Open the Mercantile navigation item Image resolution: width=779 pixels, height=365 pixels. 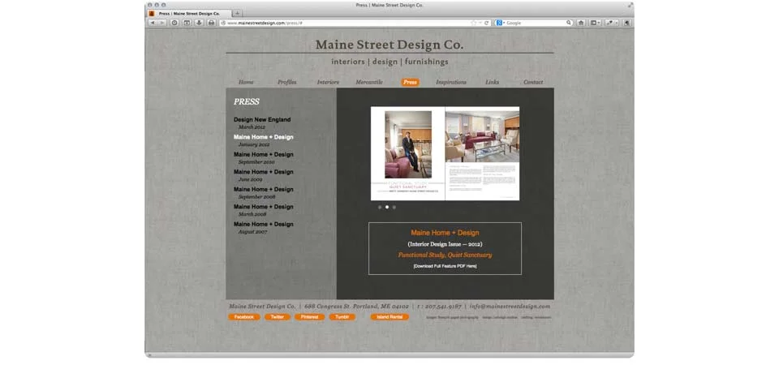click(369, 83)
